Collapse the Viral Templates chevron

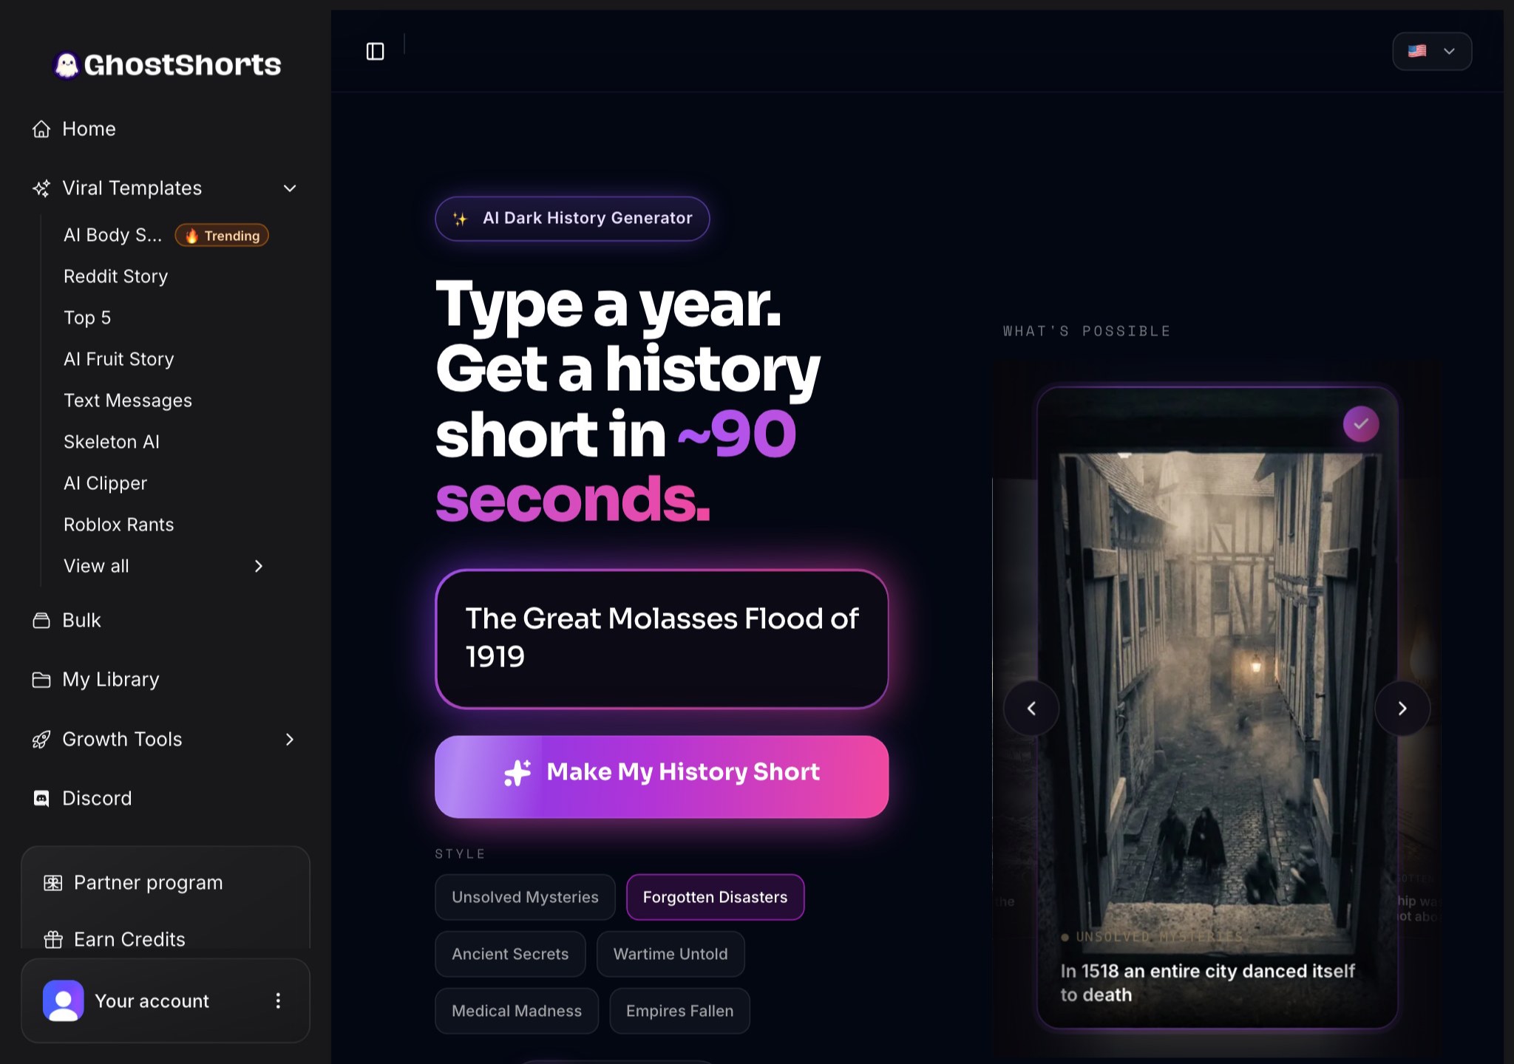(290, 188)
